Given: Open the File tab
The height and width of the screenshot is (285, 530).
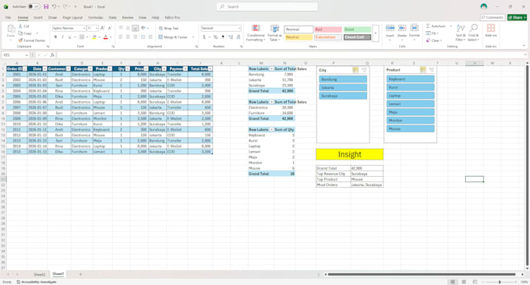Looking at the screenshot, I should pyautogui.click(x=8, y=17).
